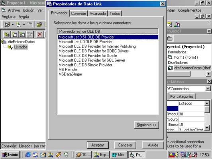Click the Object Browser icon on the toolbar
Viewport: 212px width, 159px height.
[177, 25]
